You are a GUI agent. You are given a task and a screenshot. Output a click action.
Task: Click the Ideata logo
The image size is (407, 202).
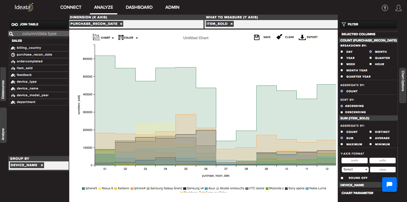[x=24, y=7]
